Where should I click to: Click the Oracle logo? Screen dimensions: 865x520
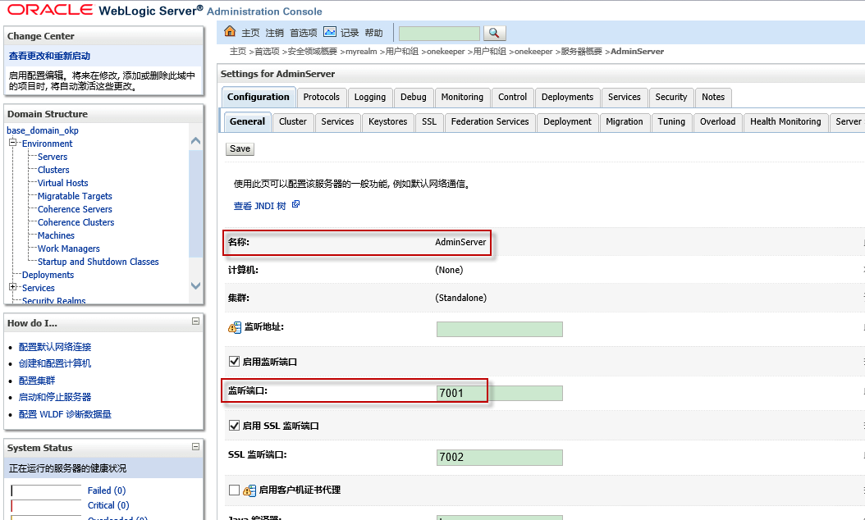[x=50, y=10]
